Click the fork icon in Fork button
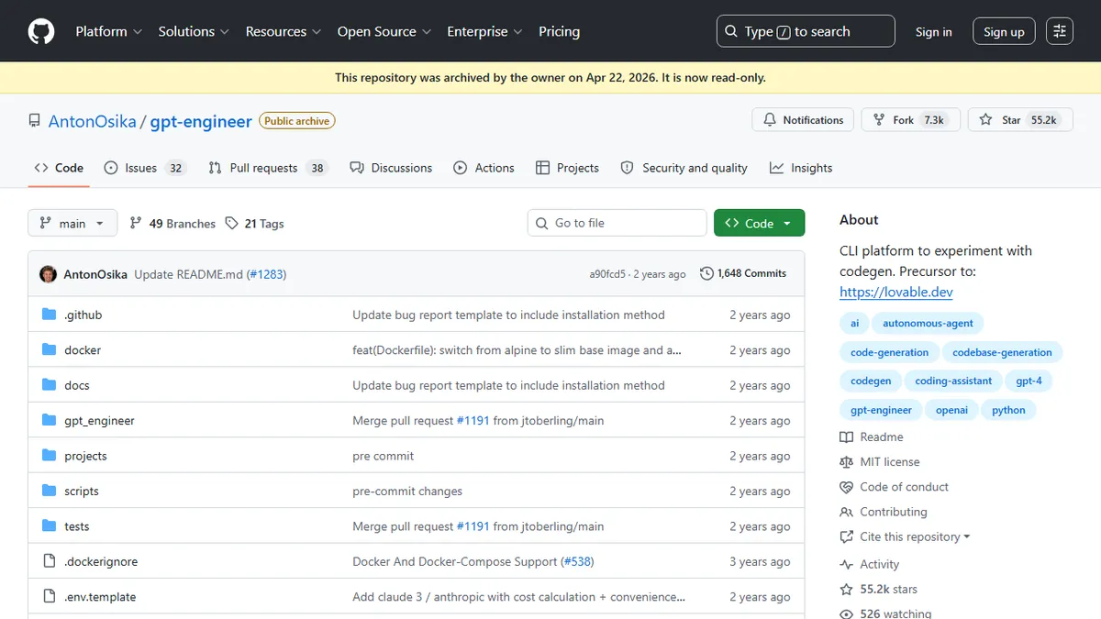This screenshot has height=619, width=1101. click(x=880, y=120)
